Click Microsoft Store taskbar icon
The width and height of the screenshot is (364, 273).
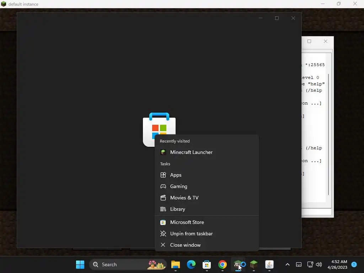pyautogui.click(x=207, y=264)
